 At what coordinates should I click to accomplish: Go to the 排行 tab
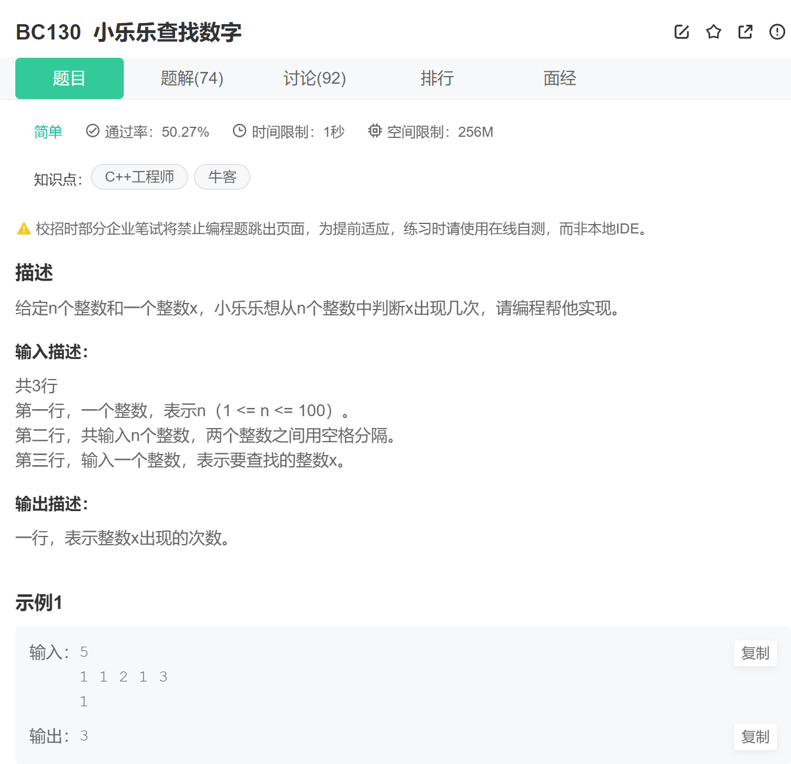point(437,78)
